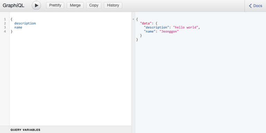Click the "description" key in result pane
The image size is (266, 133).
click(157, 27)
